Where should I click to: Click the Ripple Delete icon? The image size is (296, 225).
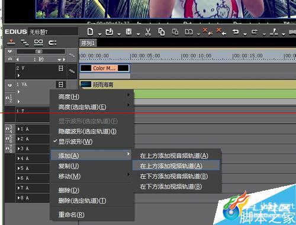click(x=221, y=31)
